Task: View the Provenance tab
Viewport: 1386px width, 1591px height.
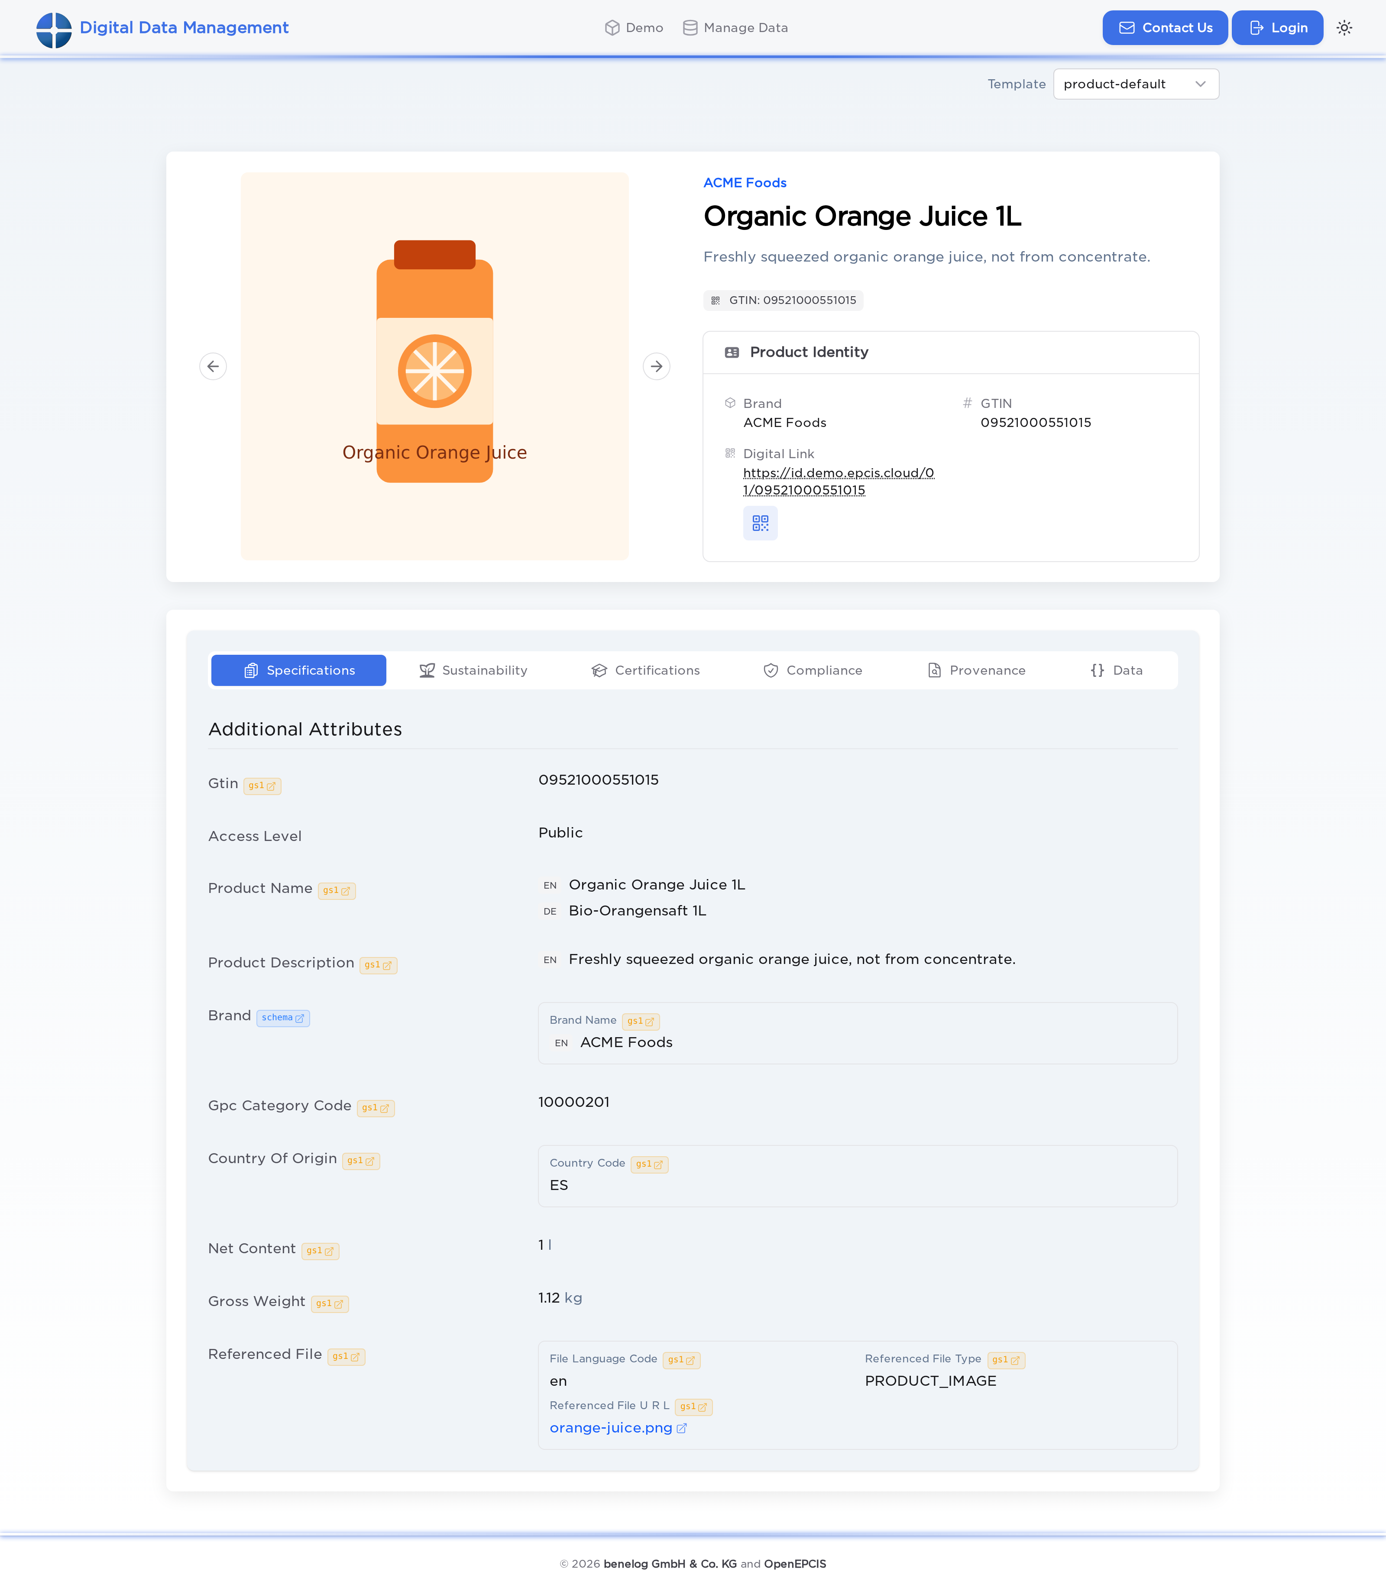Action: tap(977, 670)
